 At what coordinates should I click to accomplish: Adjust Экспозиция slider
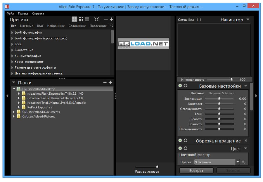click(x=219, y=99)
